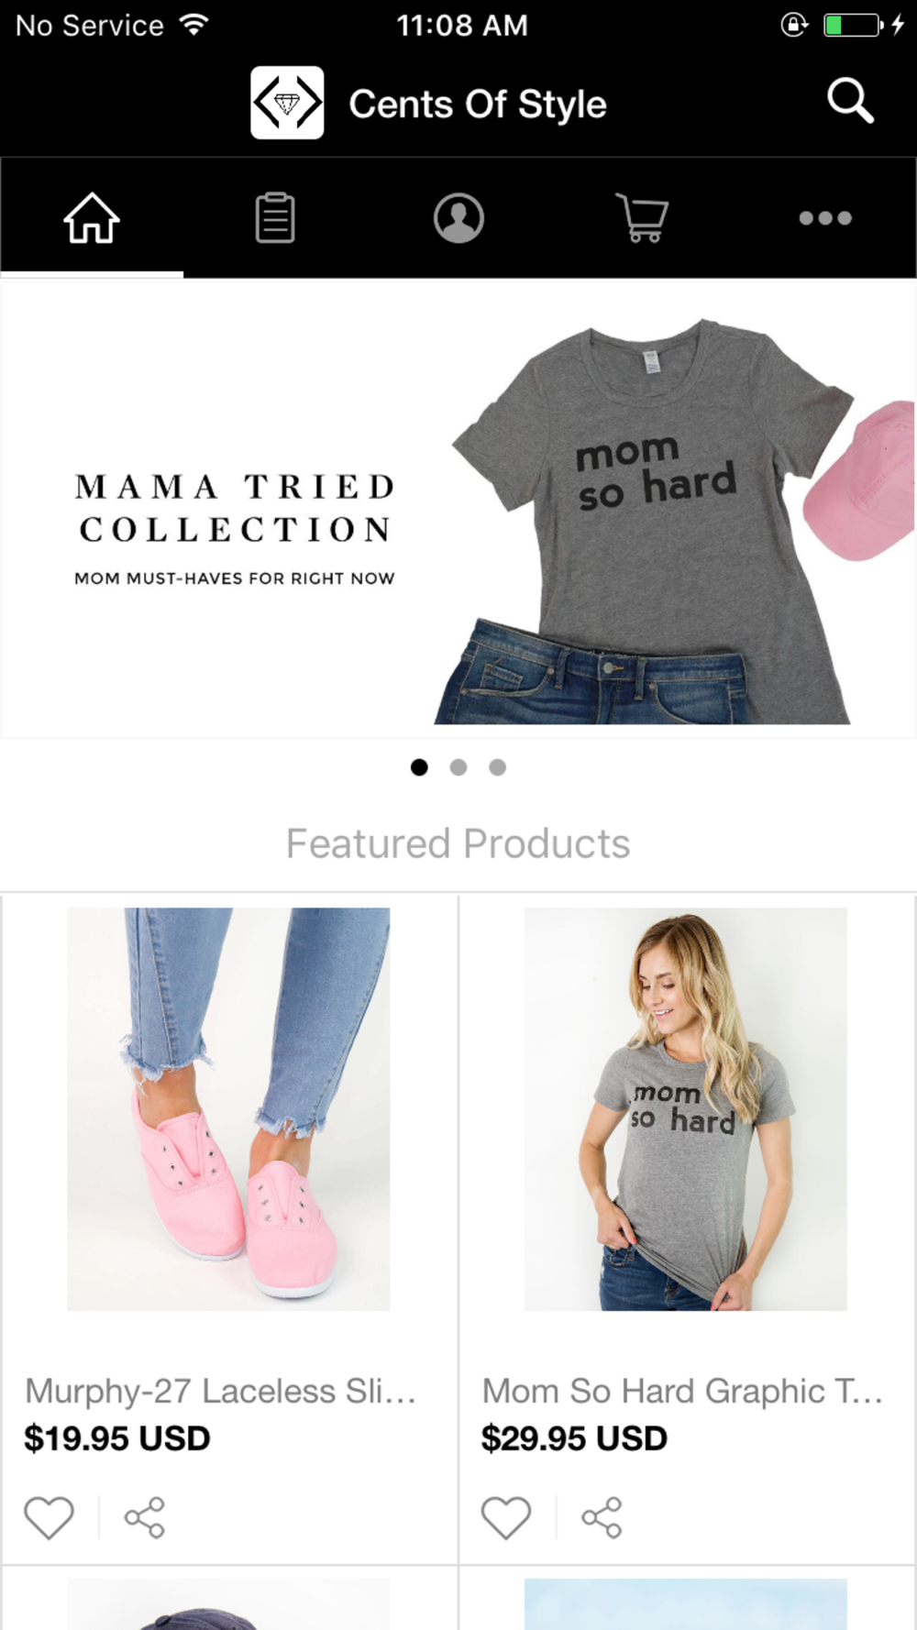917x1630 pixels.
Task: Share the Mom So Hard Graphic Tee
Action: pyautogui.click(x=602, y=1517)
